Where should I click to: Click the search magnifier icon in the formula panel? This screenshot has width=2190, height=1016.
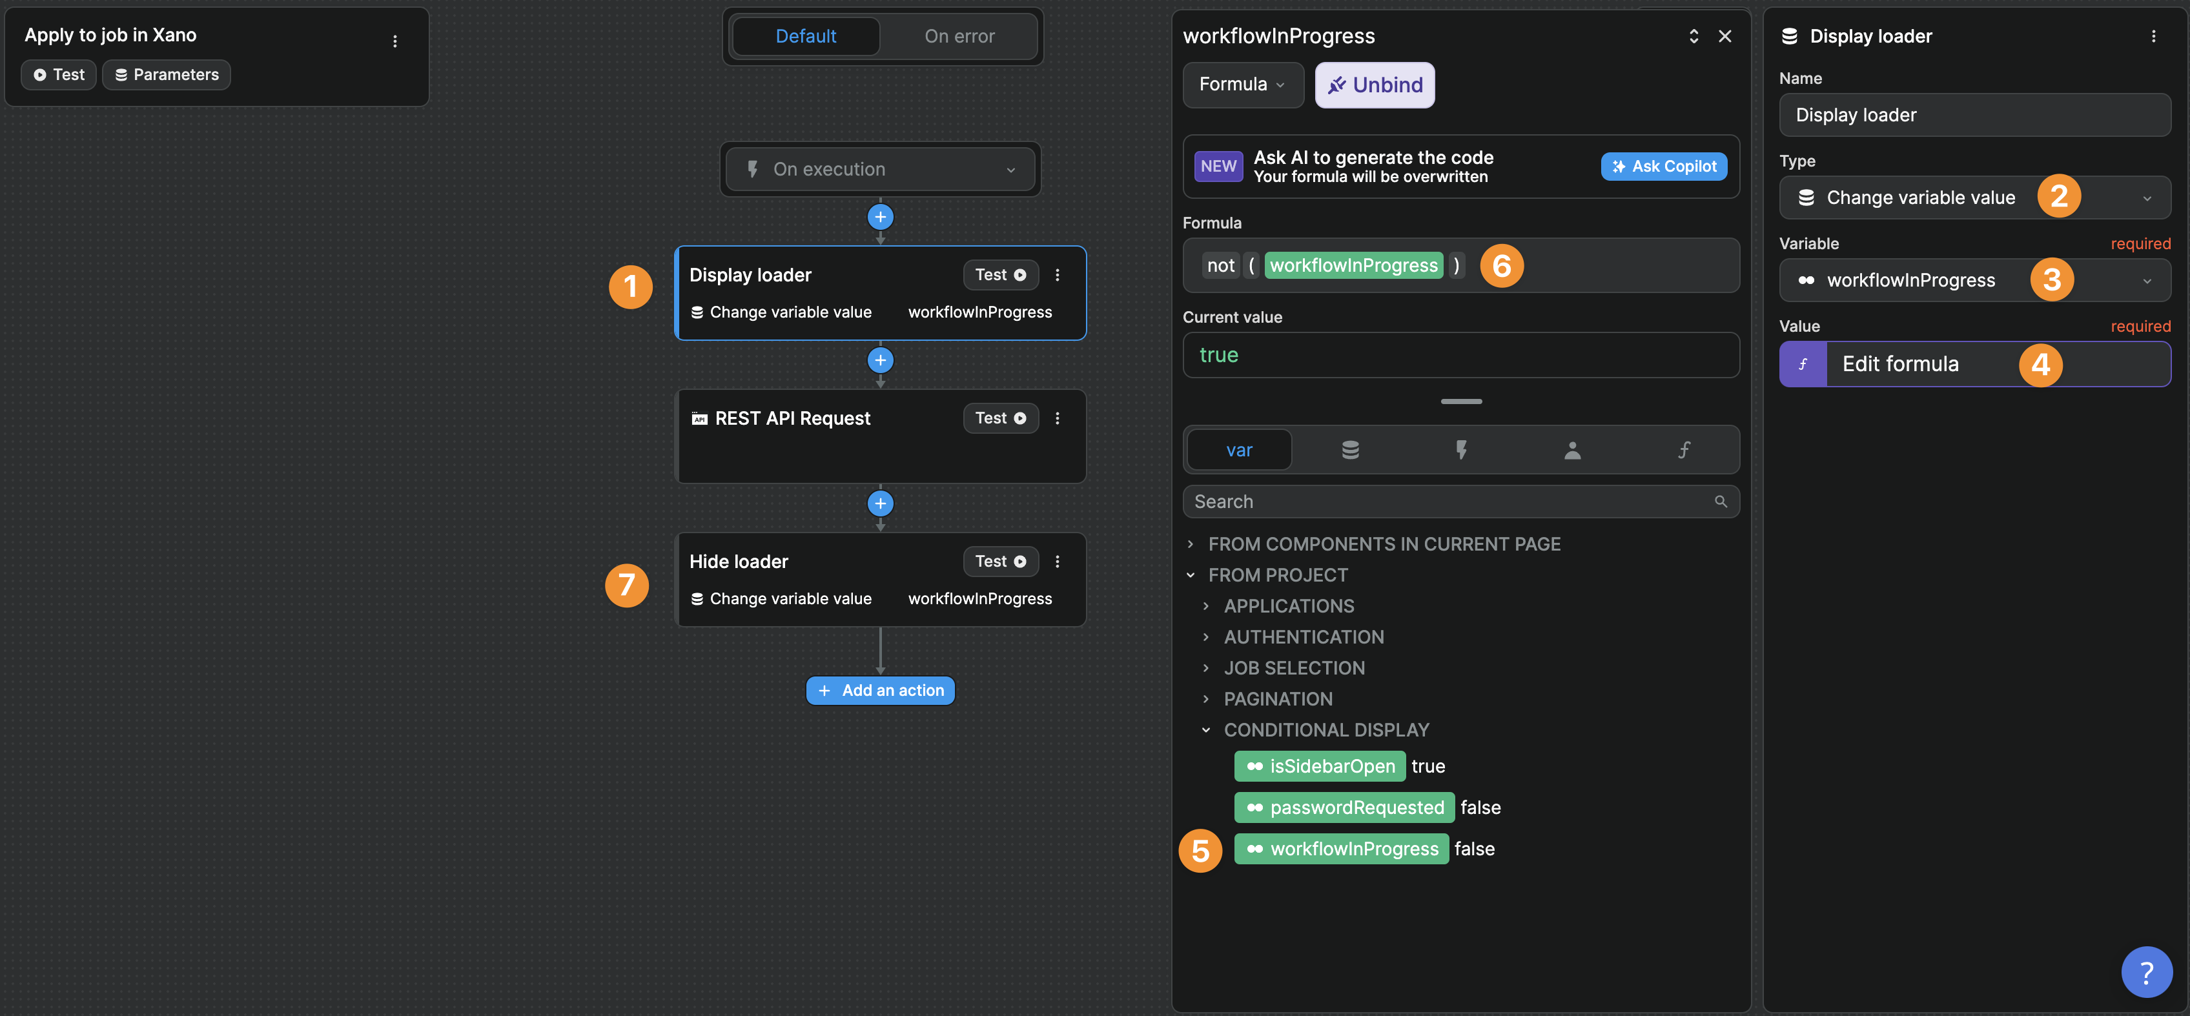pos(1721,501)
